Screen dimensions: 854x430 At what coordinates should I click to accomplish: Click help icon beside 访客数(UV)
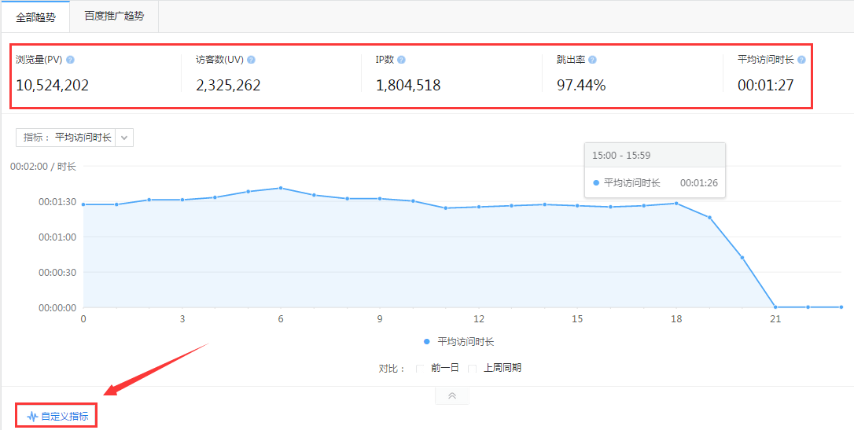pos(251,60)
